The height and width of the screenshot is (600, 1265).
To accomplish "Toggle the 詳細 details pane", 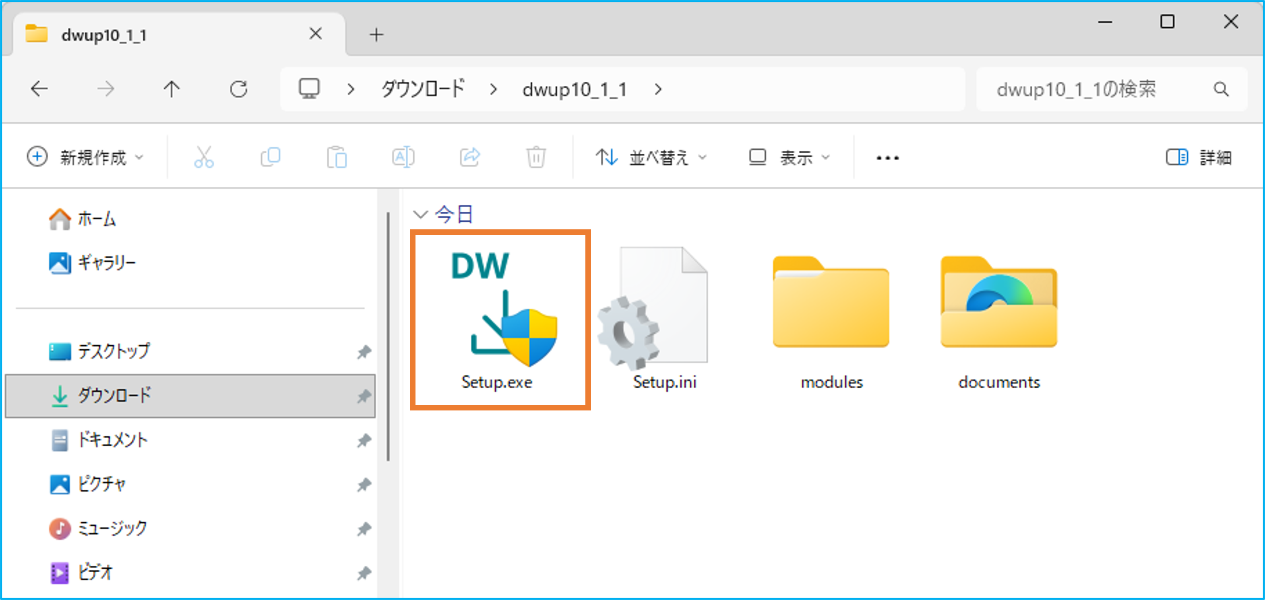I will tap(1198, 158).
